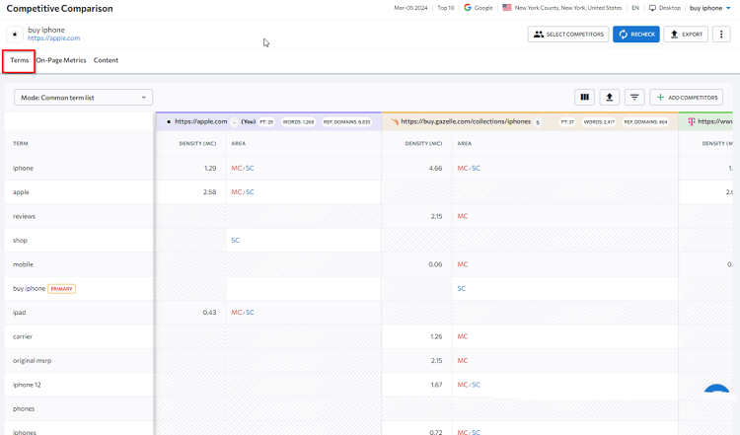
Task: Click the 4.66 gazelle density value
Action: pyautogui.click(x=435, y=168)
